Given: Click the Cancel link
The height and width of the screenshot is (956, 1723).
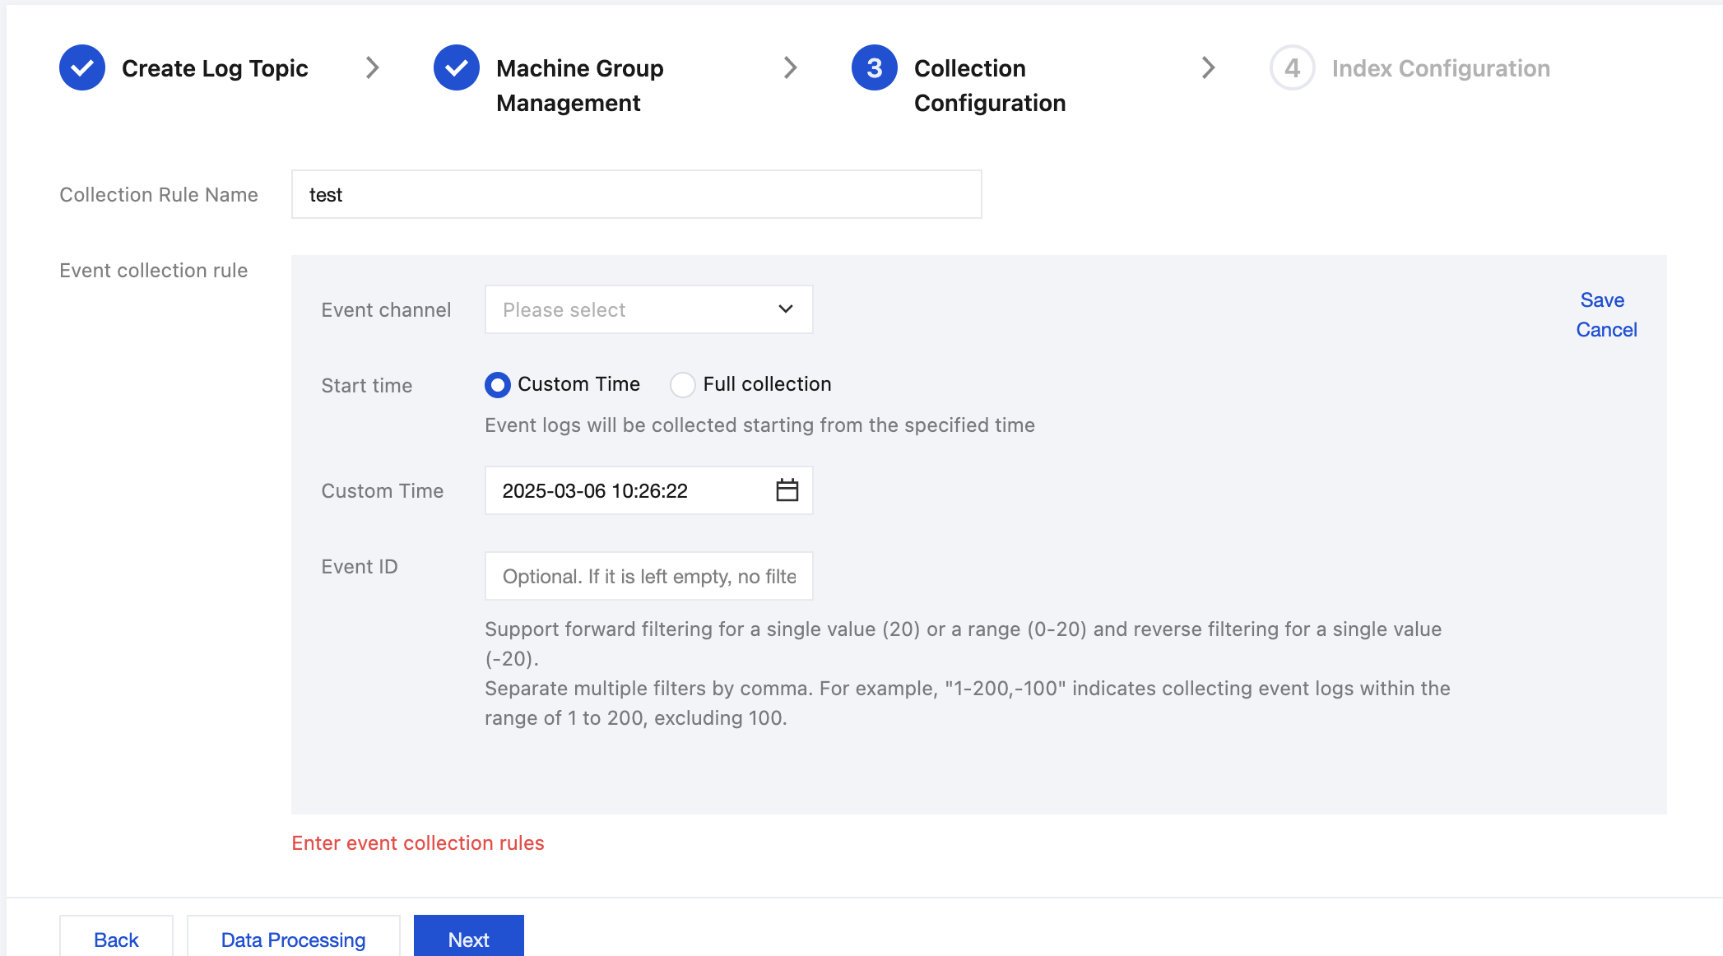Looking at the screenshot, I should click(1606, 330).
